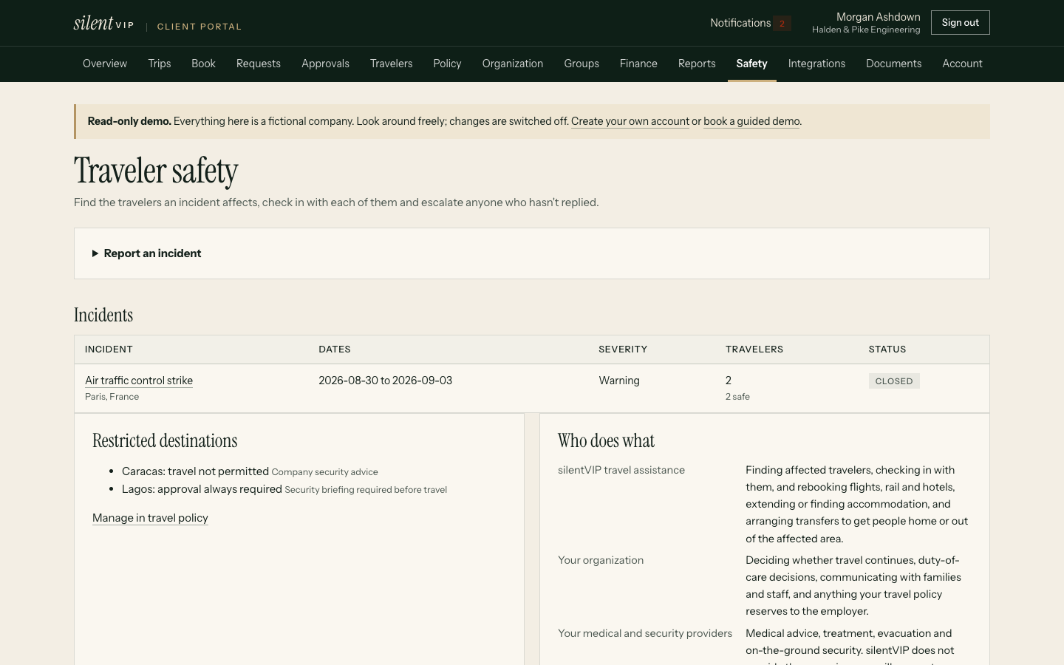1064x665 pixels.
Task: Open Manage in travel policy link
Action: 150,518
